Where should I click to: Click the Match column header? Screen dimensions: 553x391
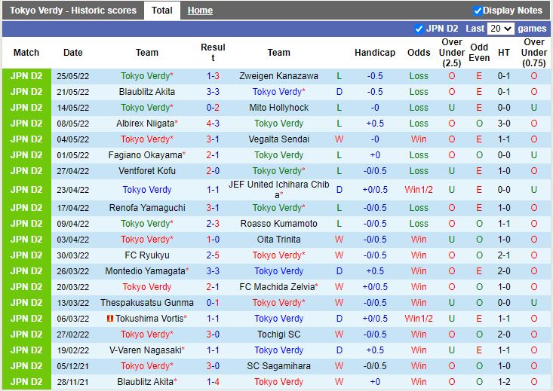coord(26,53)
